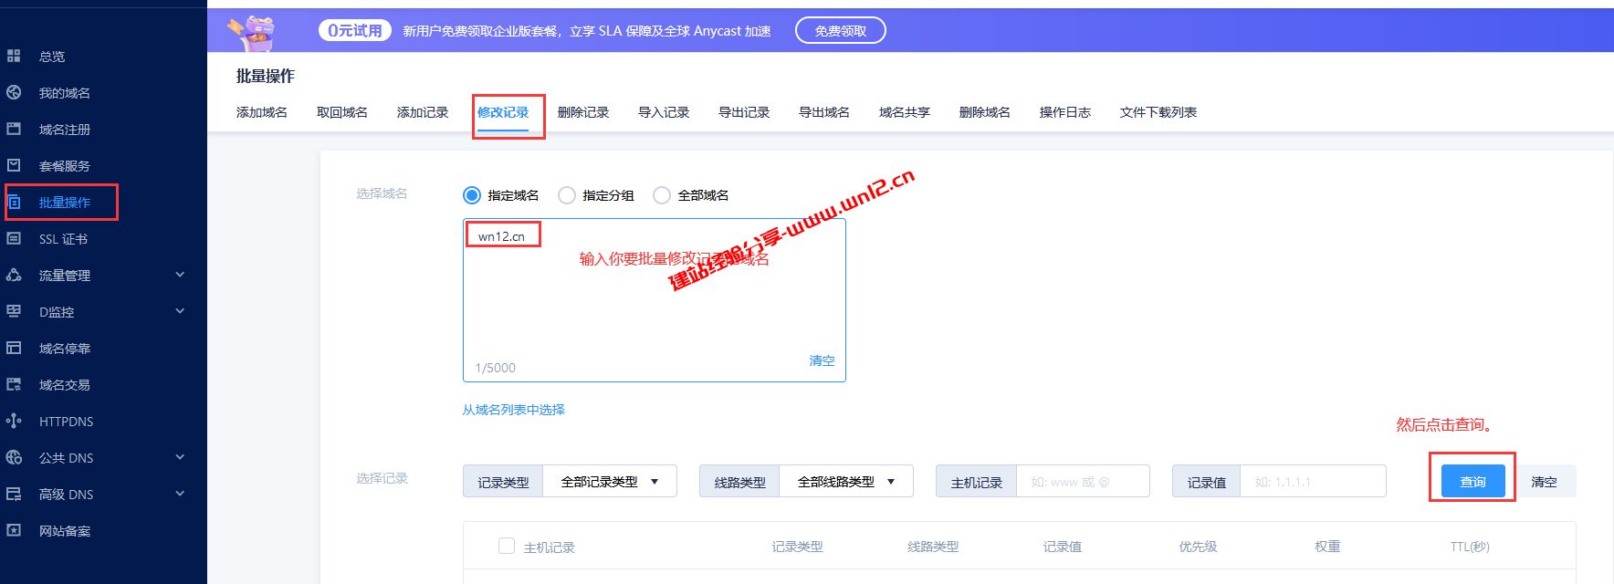Click the 1/5000 domain counter text

[495, 368]
